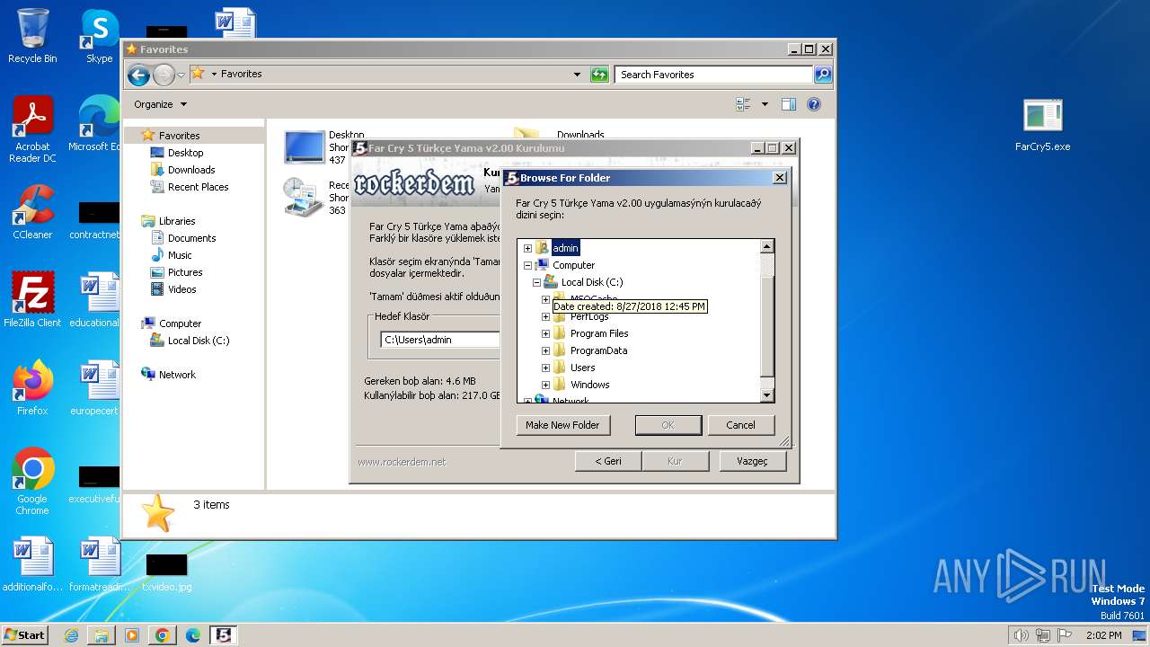
Task: Click Make New Folder button
Action: (562, 425)
